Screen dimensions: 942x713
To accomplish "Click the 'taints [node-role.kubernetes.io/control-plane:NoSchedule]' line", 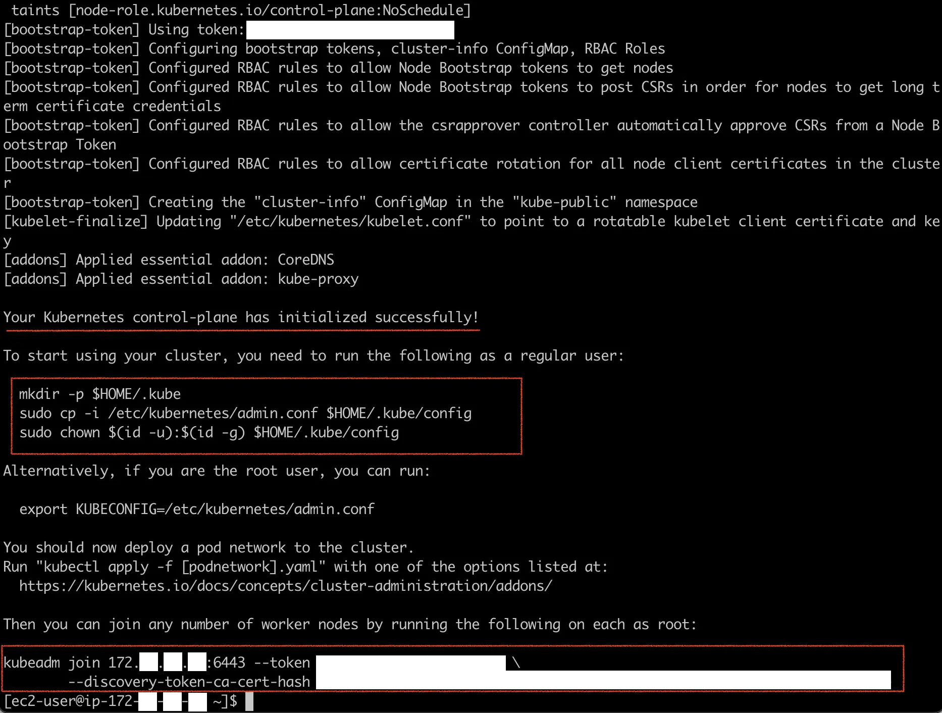I will pyautogui.click(x=241, y=10).
